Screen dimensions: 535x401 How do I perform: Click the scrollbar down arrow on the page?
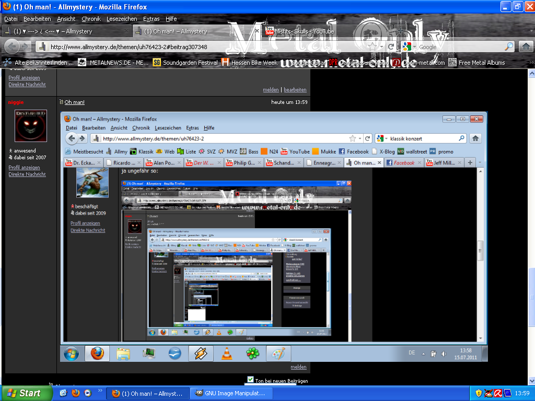click(x=531, y=381)
